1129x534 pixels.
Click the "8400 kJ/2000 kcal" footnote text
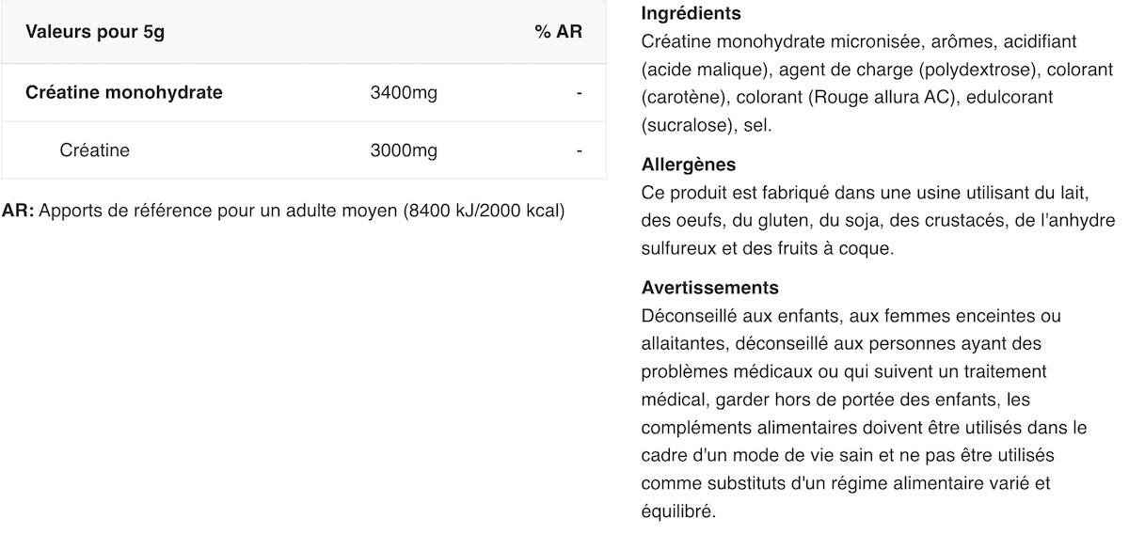485,211
